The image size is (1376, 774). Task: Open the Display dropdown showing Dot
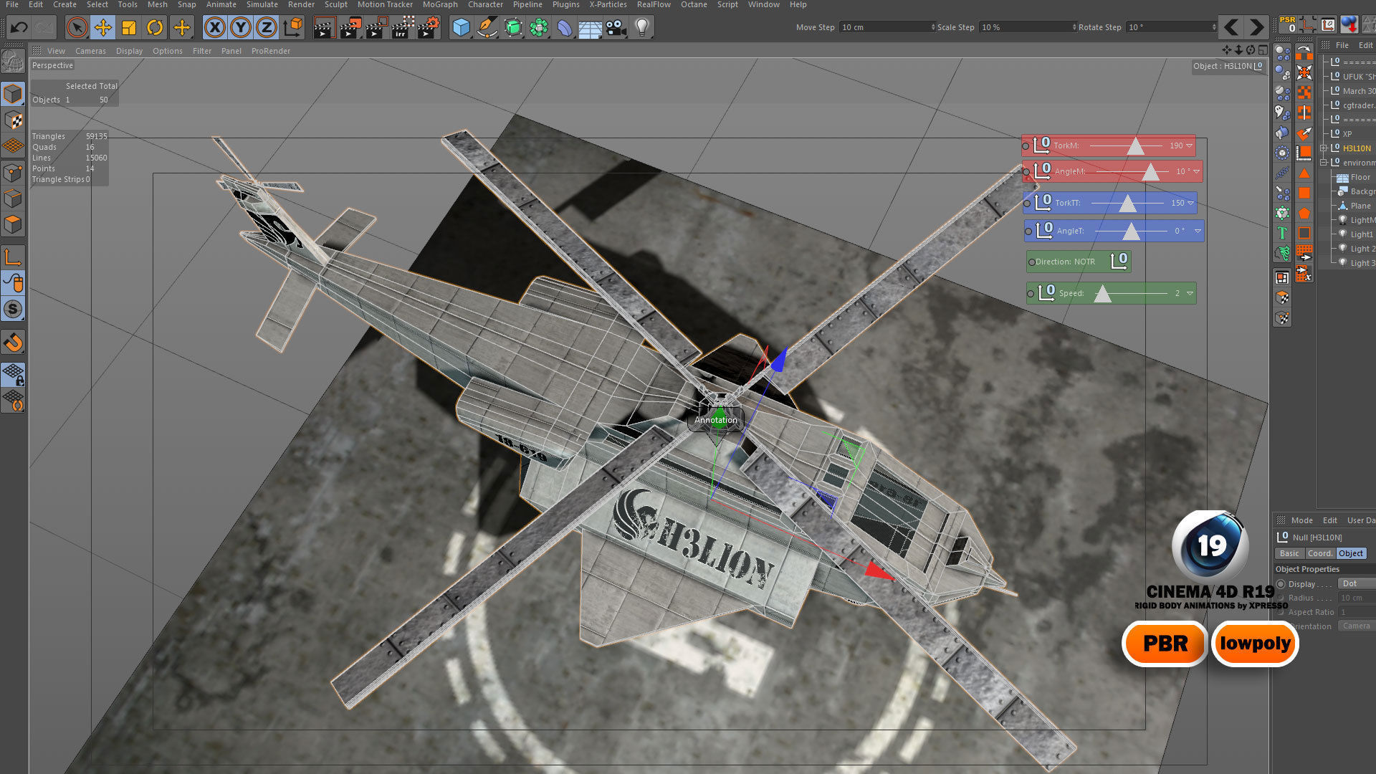pos(1357,583)
